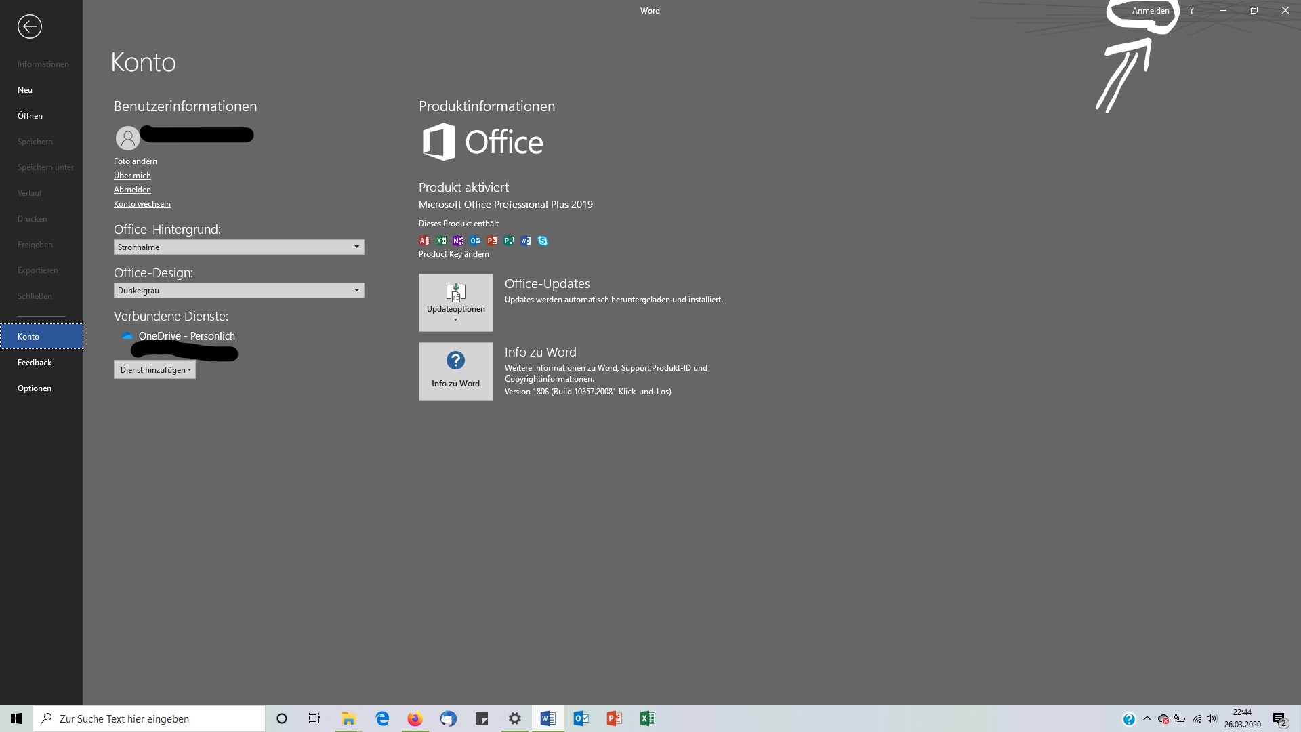Screen dimensions: 1301x732
Task: Click the large Office logo
Action: (482, 142)
